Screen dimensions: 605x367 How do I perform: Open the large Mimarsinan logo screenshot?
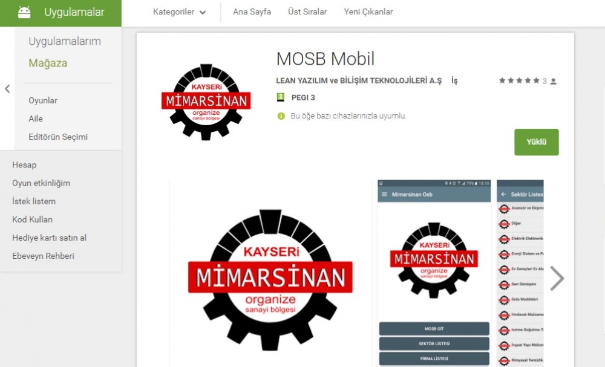click(270, 273)
